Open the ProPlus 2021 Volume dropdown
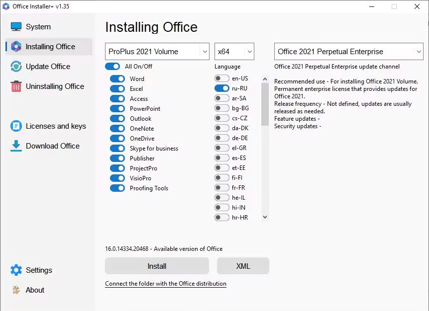 (x=157, y=51)
